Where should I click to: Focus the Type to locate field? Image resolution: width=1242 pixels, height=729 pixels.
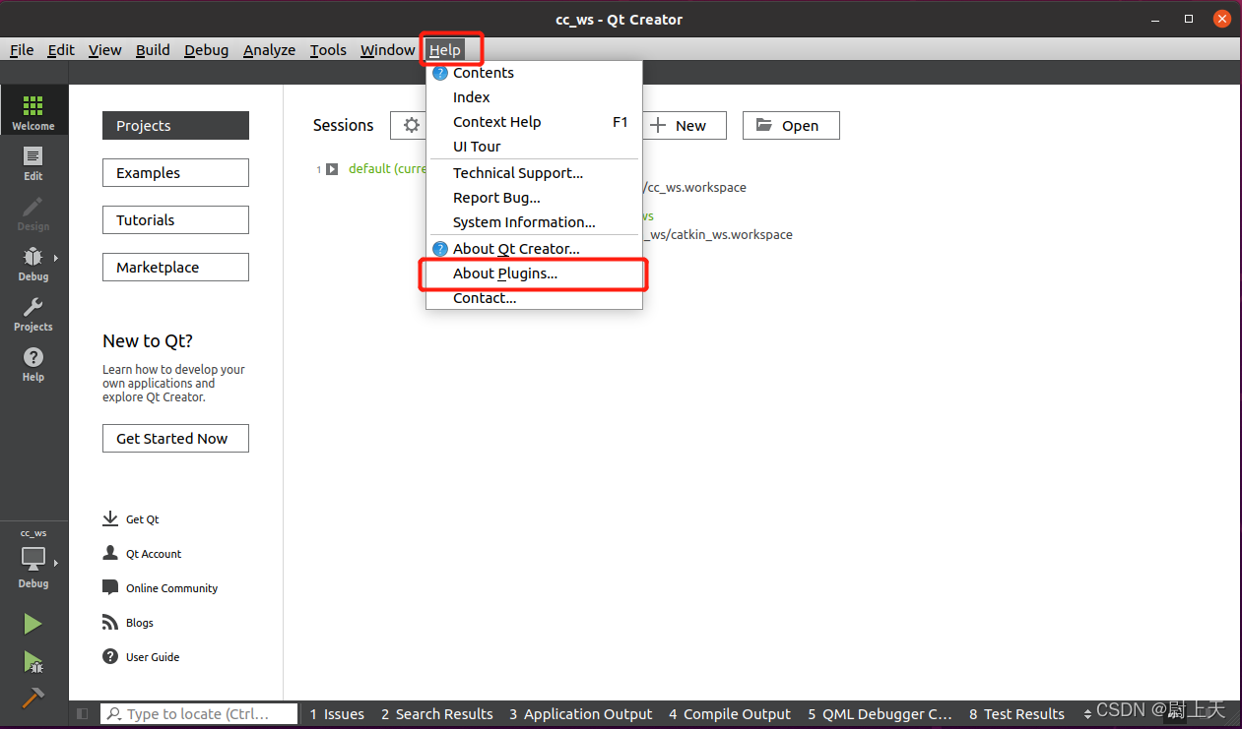[200, 714]
